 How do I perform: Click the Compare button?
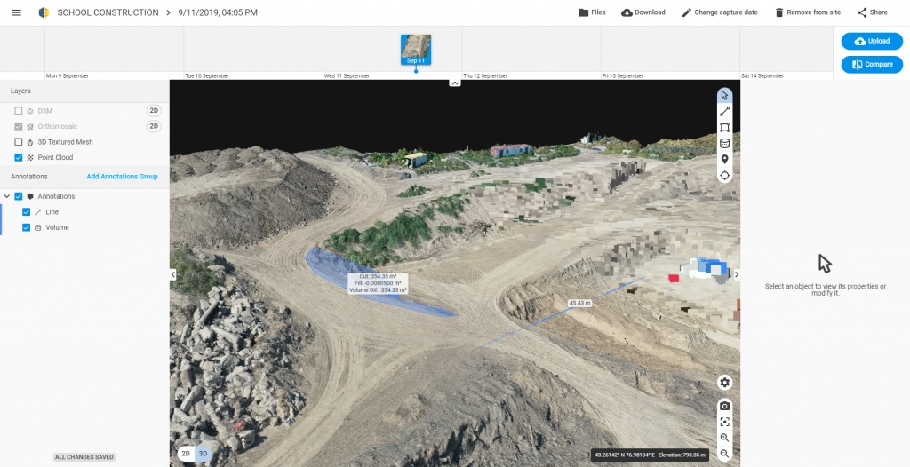[871, 64]
